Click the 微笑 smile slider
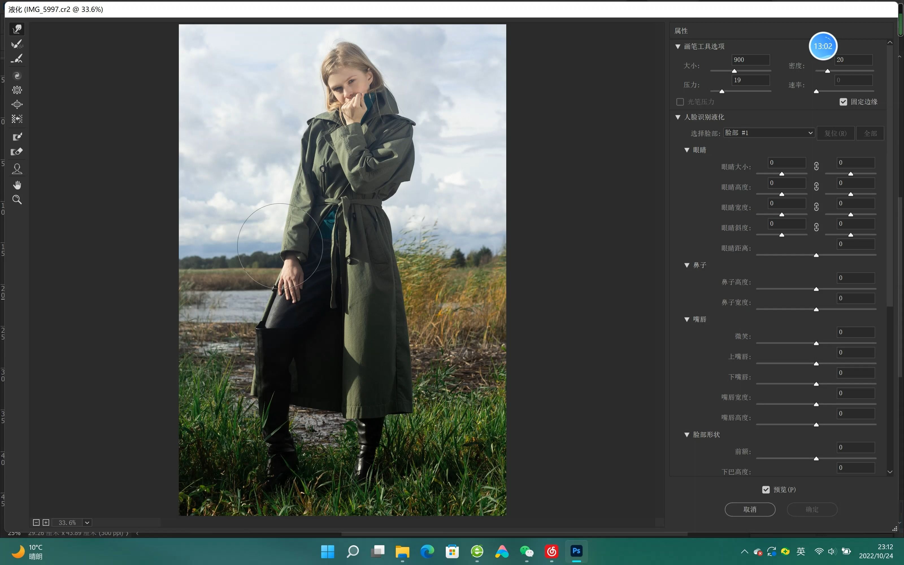The image size is (904, 565). click(816, 343)
